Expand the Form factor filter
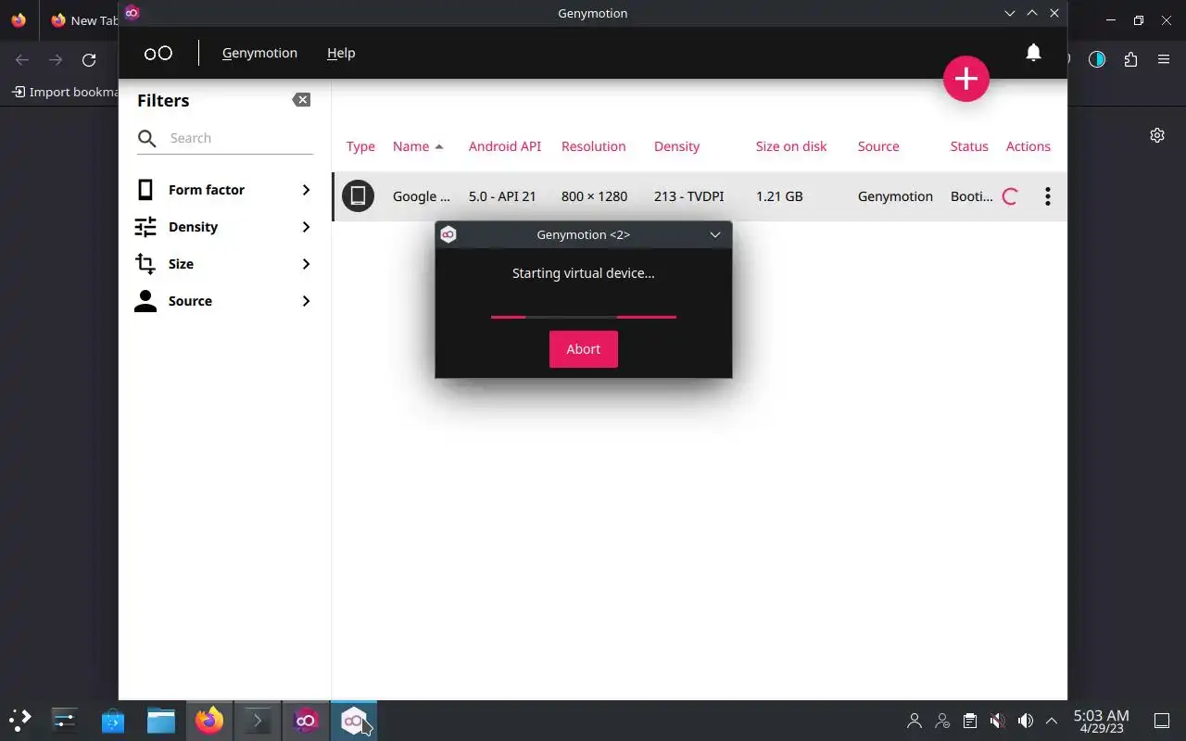The height and width of the screenshot is (741, 1186). (x=225, y=190)
